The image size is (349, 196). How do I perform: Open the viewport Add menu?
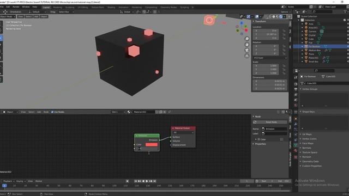[x=37, y=17]
